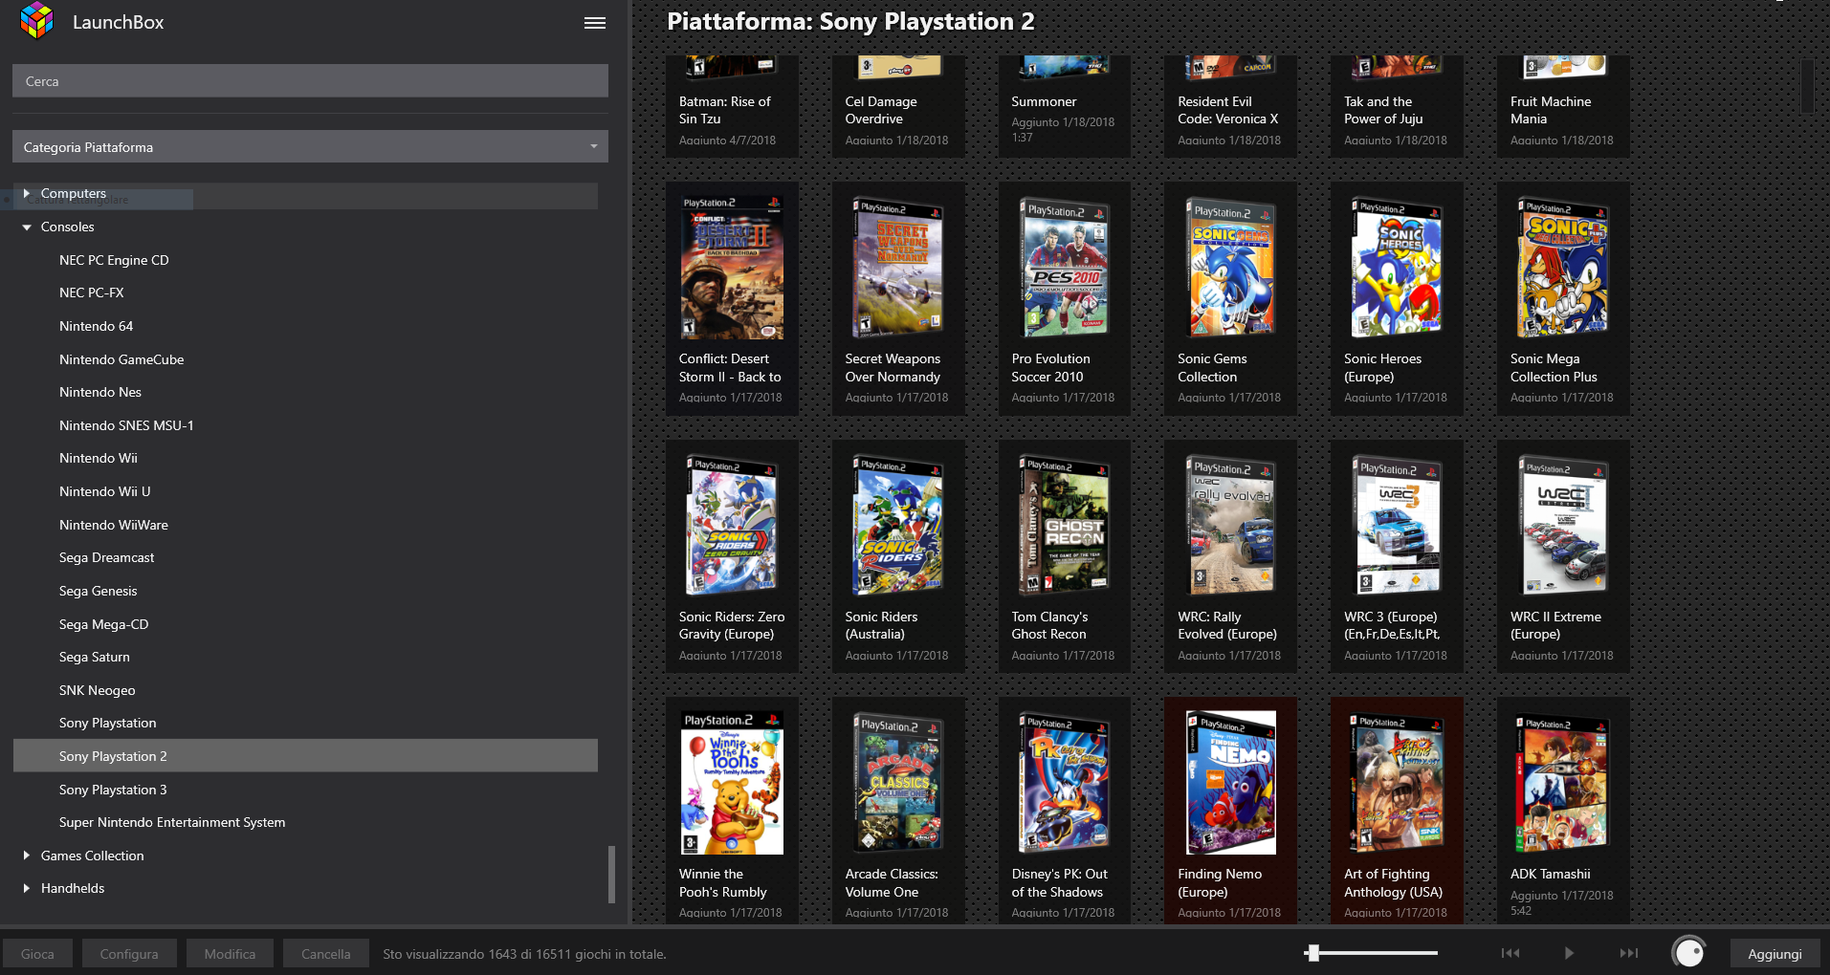1830x975 pixels.
Task: Select Sonic Mega Collection Plus cover
Action: point(1564,268)
